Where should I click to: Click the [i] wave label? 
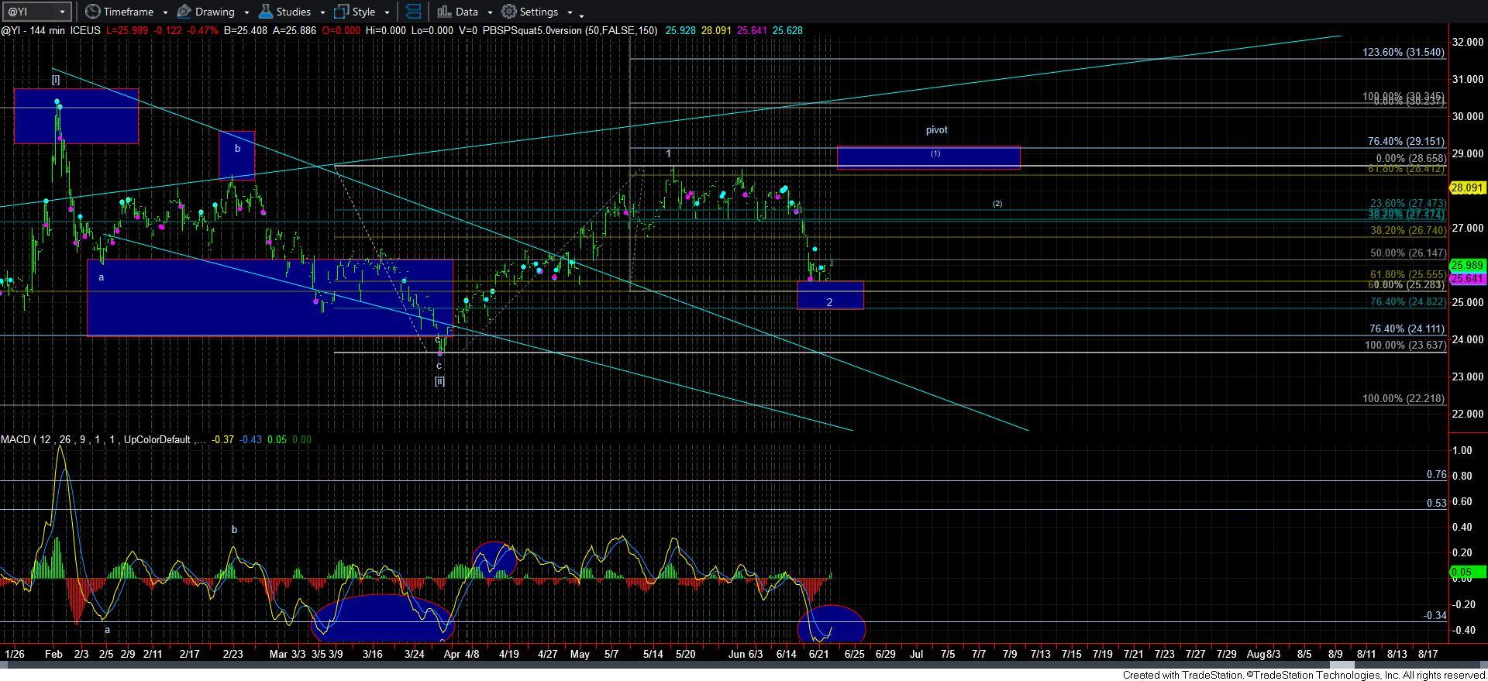56,79
